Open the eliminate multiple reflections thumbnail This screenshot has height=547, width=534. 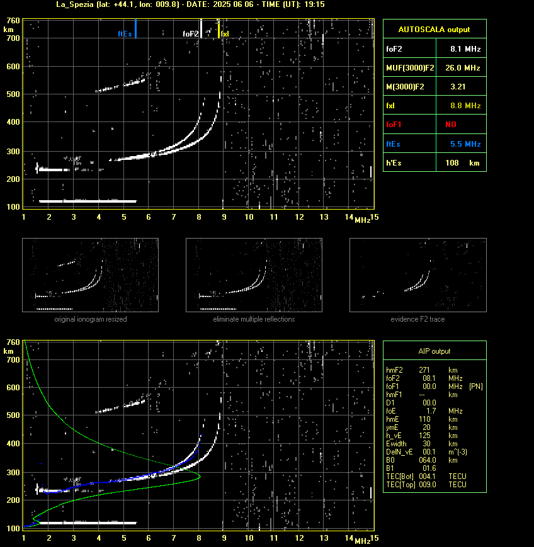click(x=254, y=275)
